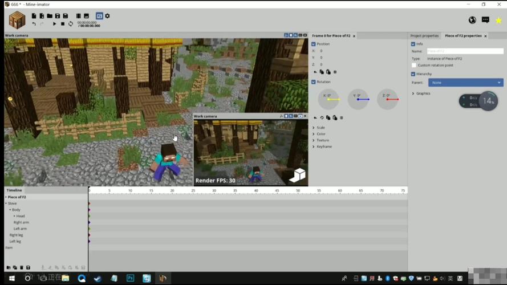
Task: Click the Name input field
Action: (x=465, y=51)
